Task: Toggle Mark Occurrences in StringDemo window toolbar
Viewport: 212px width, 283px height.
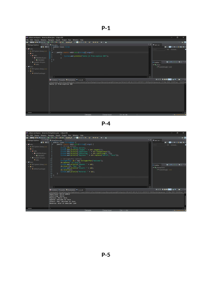Action: pyautogui.click(x=77, y=138)
